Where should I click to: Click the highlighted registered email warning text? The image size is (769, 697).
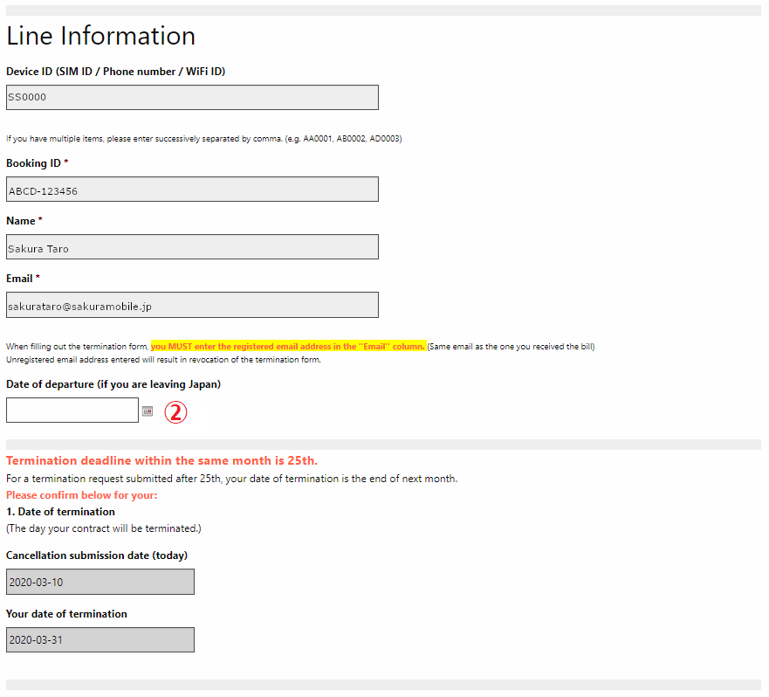pyautogui.click(x=288, y=347)
